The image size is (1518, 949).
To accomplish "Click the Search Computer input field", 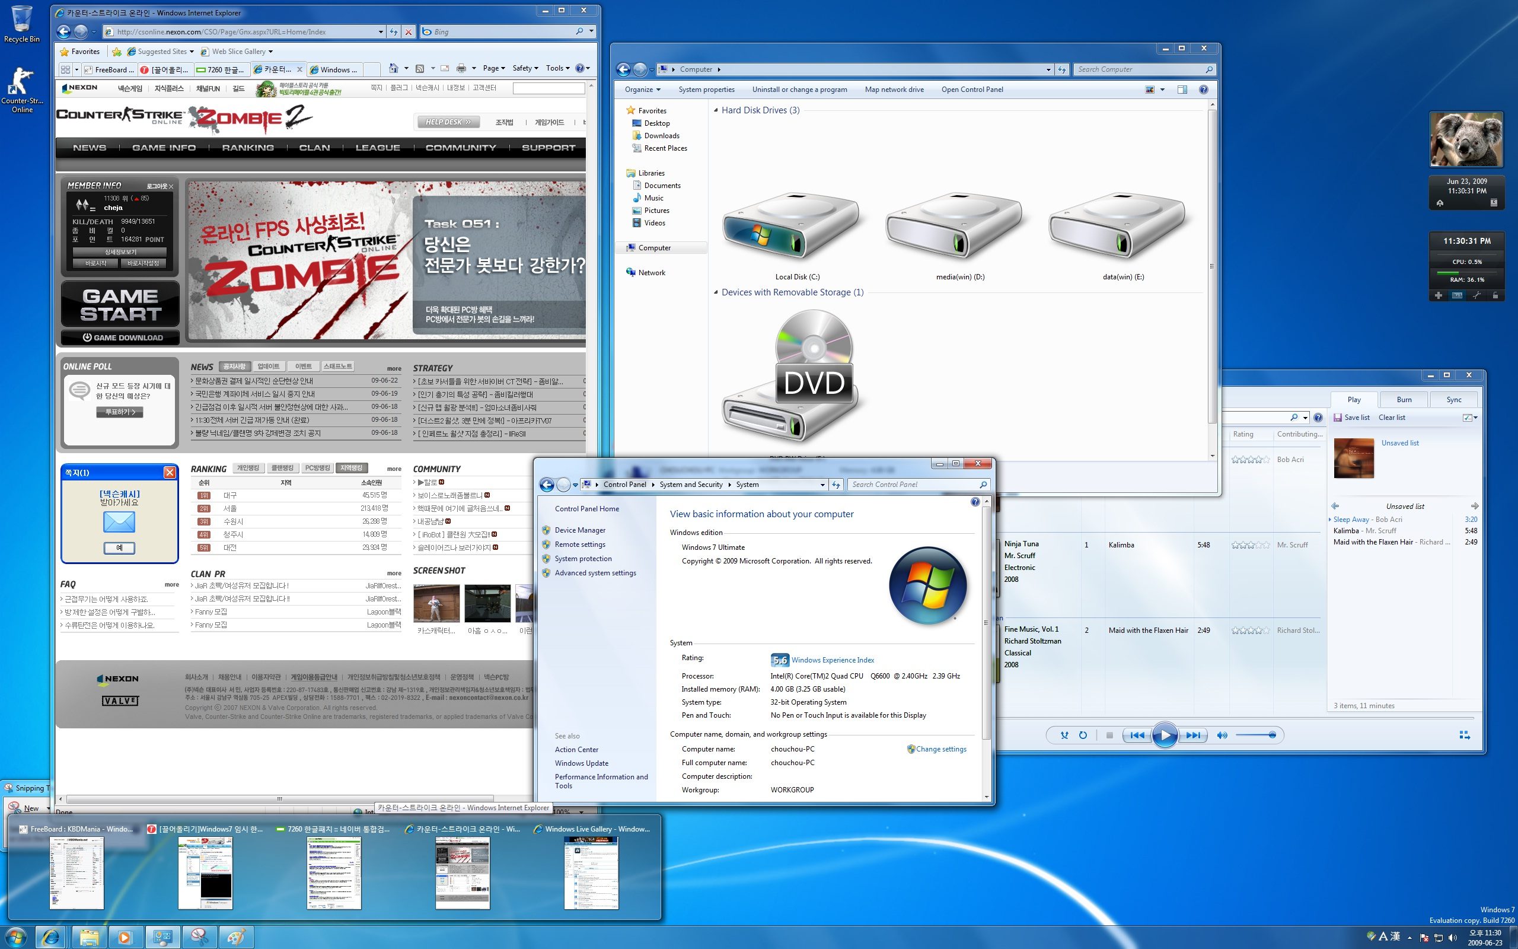I will 1144,69.
